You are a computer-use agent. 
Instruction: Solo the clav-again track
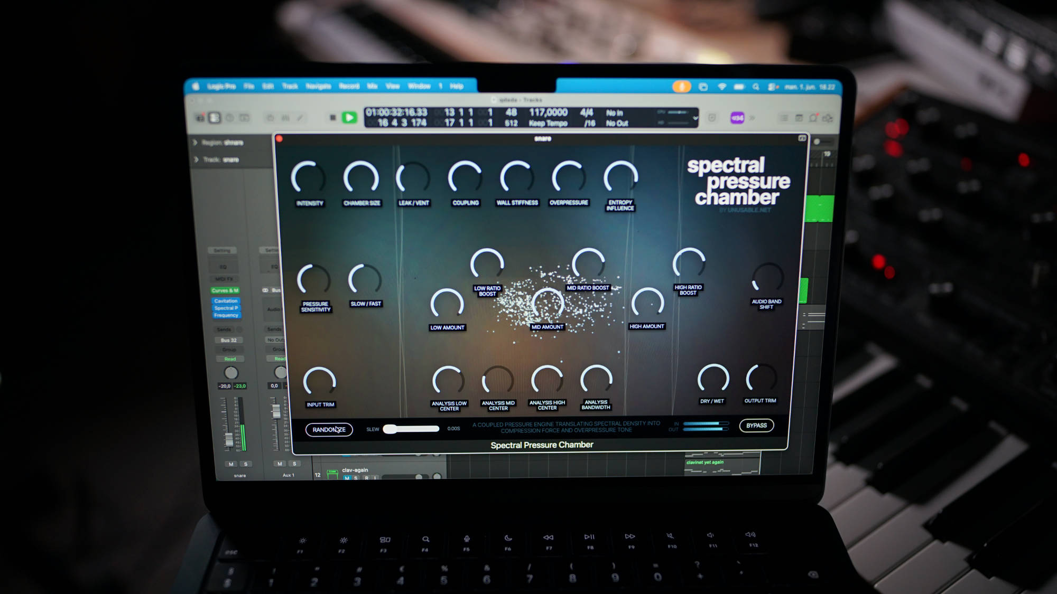pos(356,478)
